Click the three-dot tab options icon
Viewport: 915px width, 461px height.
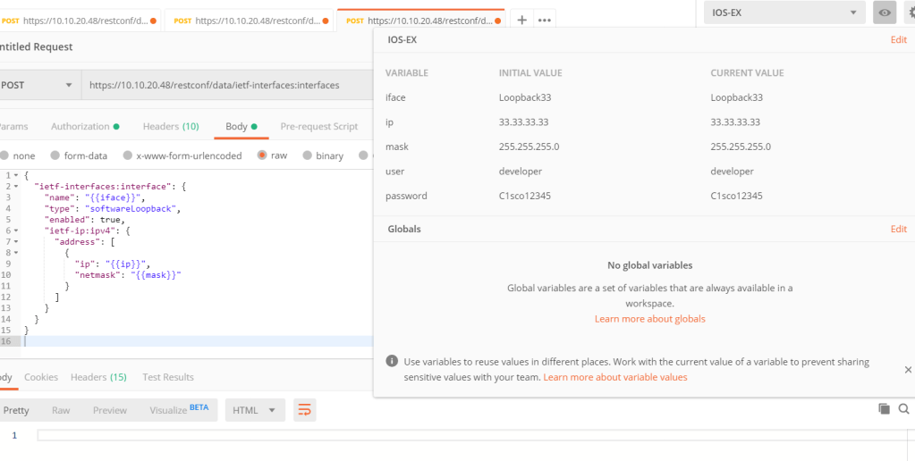pos(544,20)
